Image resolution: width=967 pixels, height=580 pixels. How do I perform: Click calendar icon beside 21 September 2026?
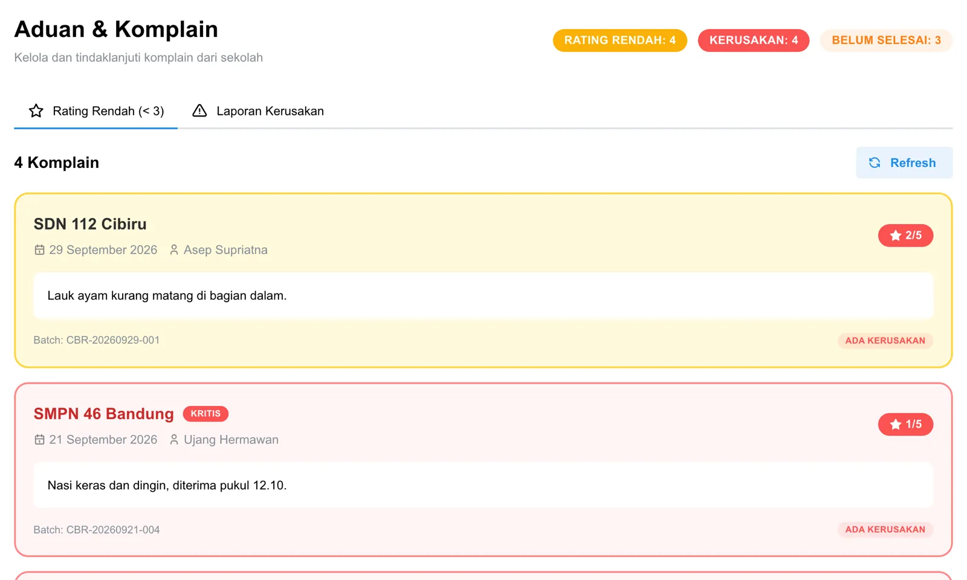point(39,439)
